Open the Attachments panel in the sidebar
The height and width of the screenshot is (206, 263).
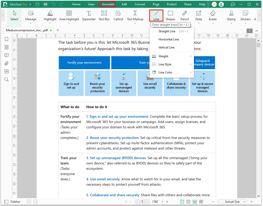pos(6,63)
